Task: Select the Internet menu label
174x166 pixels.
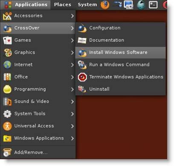Action: click(x=23, y=65)
